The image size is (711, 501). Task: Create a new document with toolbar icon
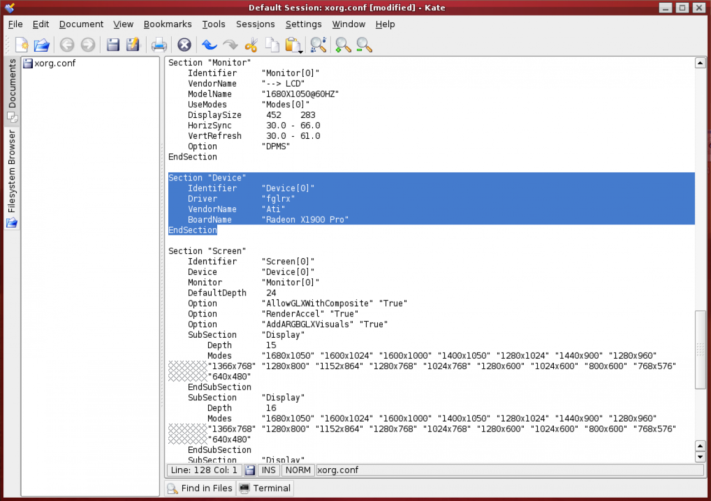pyautogui.click(x=22, y=45)
